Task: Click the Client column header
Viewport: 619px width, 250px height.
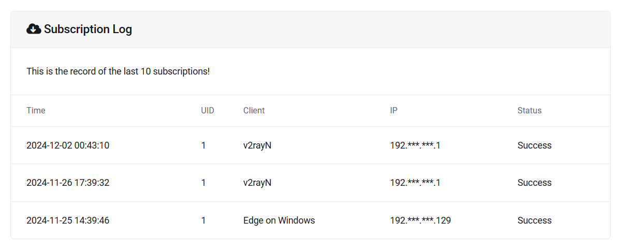Action: coord(254,110)
